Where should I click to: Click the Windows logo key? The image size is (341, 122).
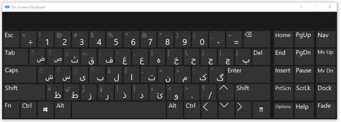point(45,110)
